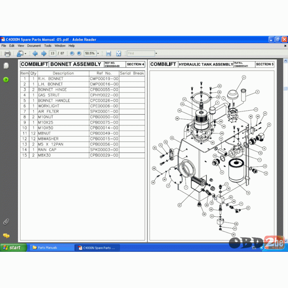Viewport: 288px width, 288px height.
Task: Click the collaborate/meeting icon in the toolbar
Action: pyautogui.click(x=20, y=54)
